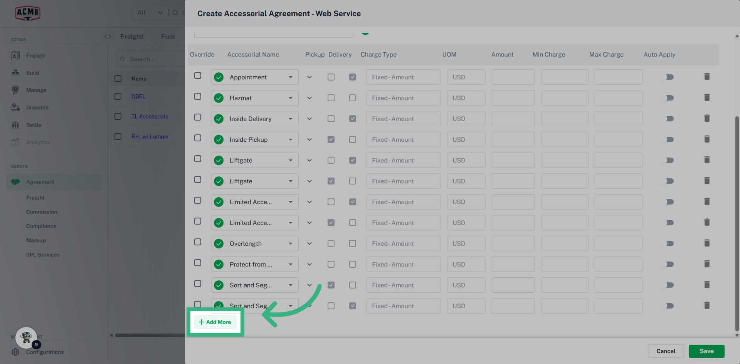The width and height of the screenshot is (740, 364).
Task: Open the Appointment accessorial name dropdown
Action: [x=291, y=77]
